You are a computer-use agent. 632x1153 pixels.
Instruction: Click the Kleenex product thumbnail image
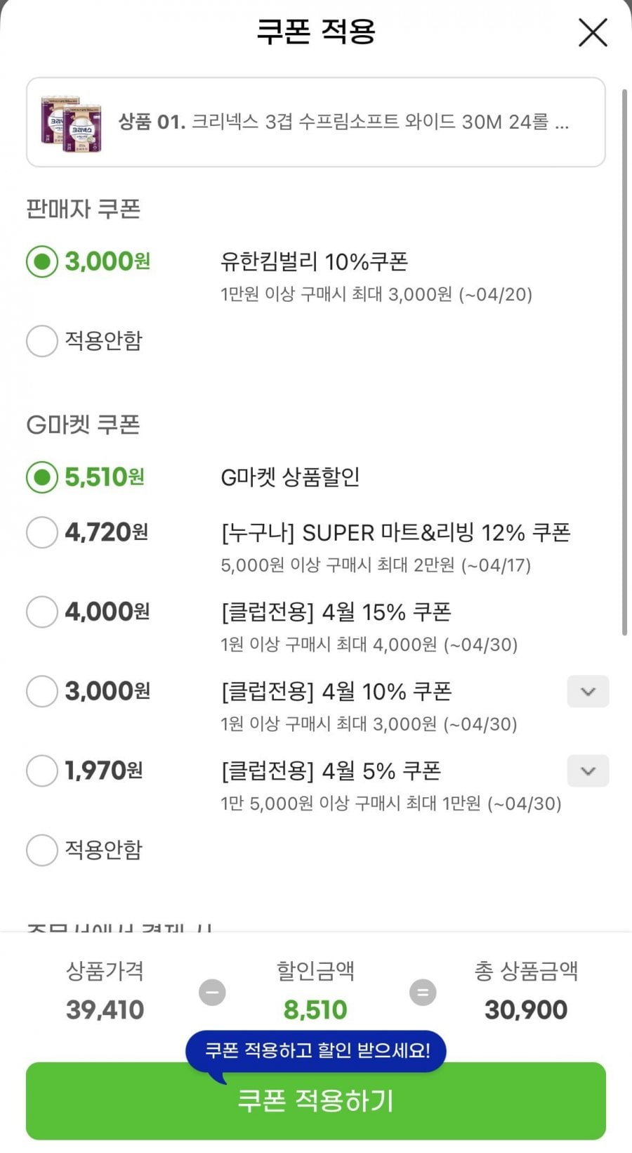[x=72, y=123]
